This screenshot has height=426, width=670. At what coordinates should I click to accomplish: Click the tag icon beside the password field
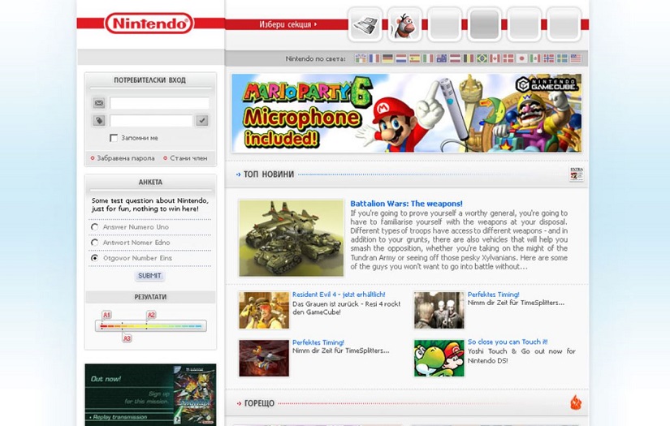click(99, 120)
